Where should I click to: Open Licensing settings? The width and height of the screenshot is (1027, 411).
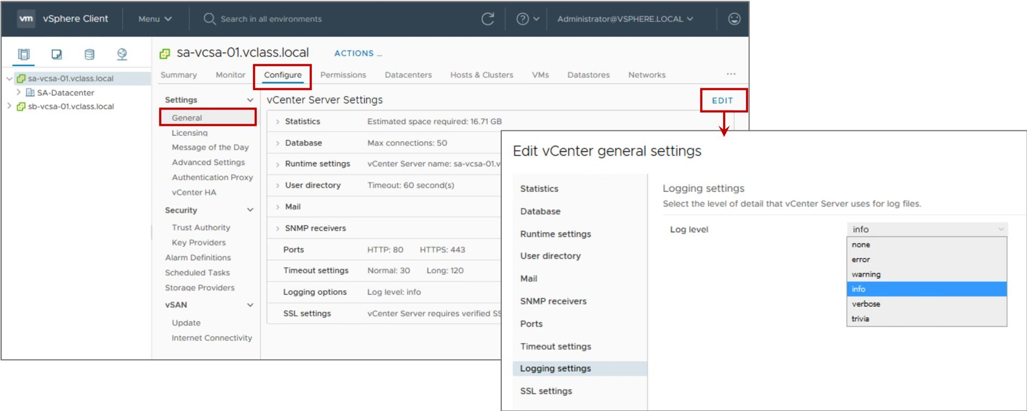pyautogui.click(x=189, y=132)
